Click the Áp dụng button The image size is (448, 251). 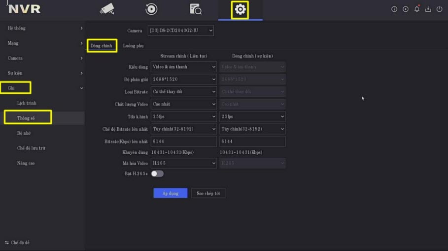(x=170, y=193)
